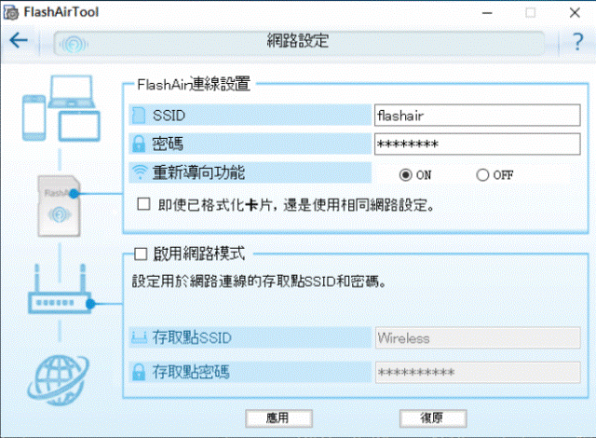The height and width of the screenshot is (438, 596).
Task: Click the 存取點SSID field showing Wireless
Action: coord(478,337)
